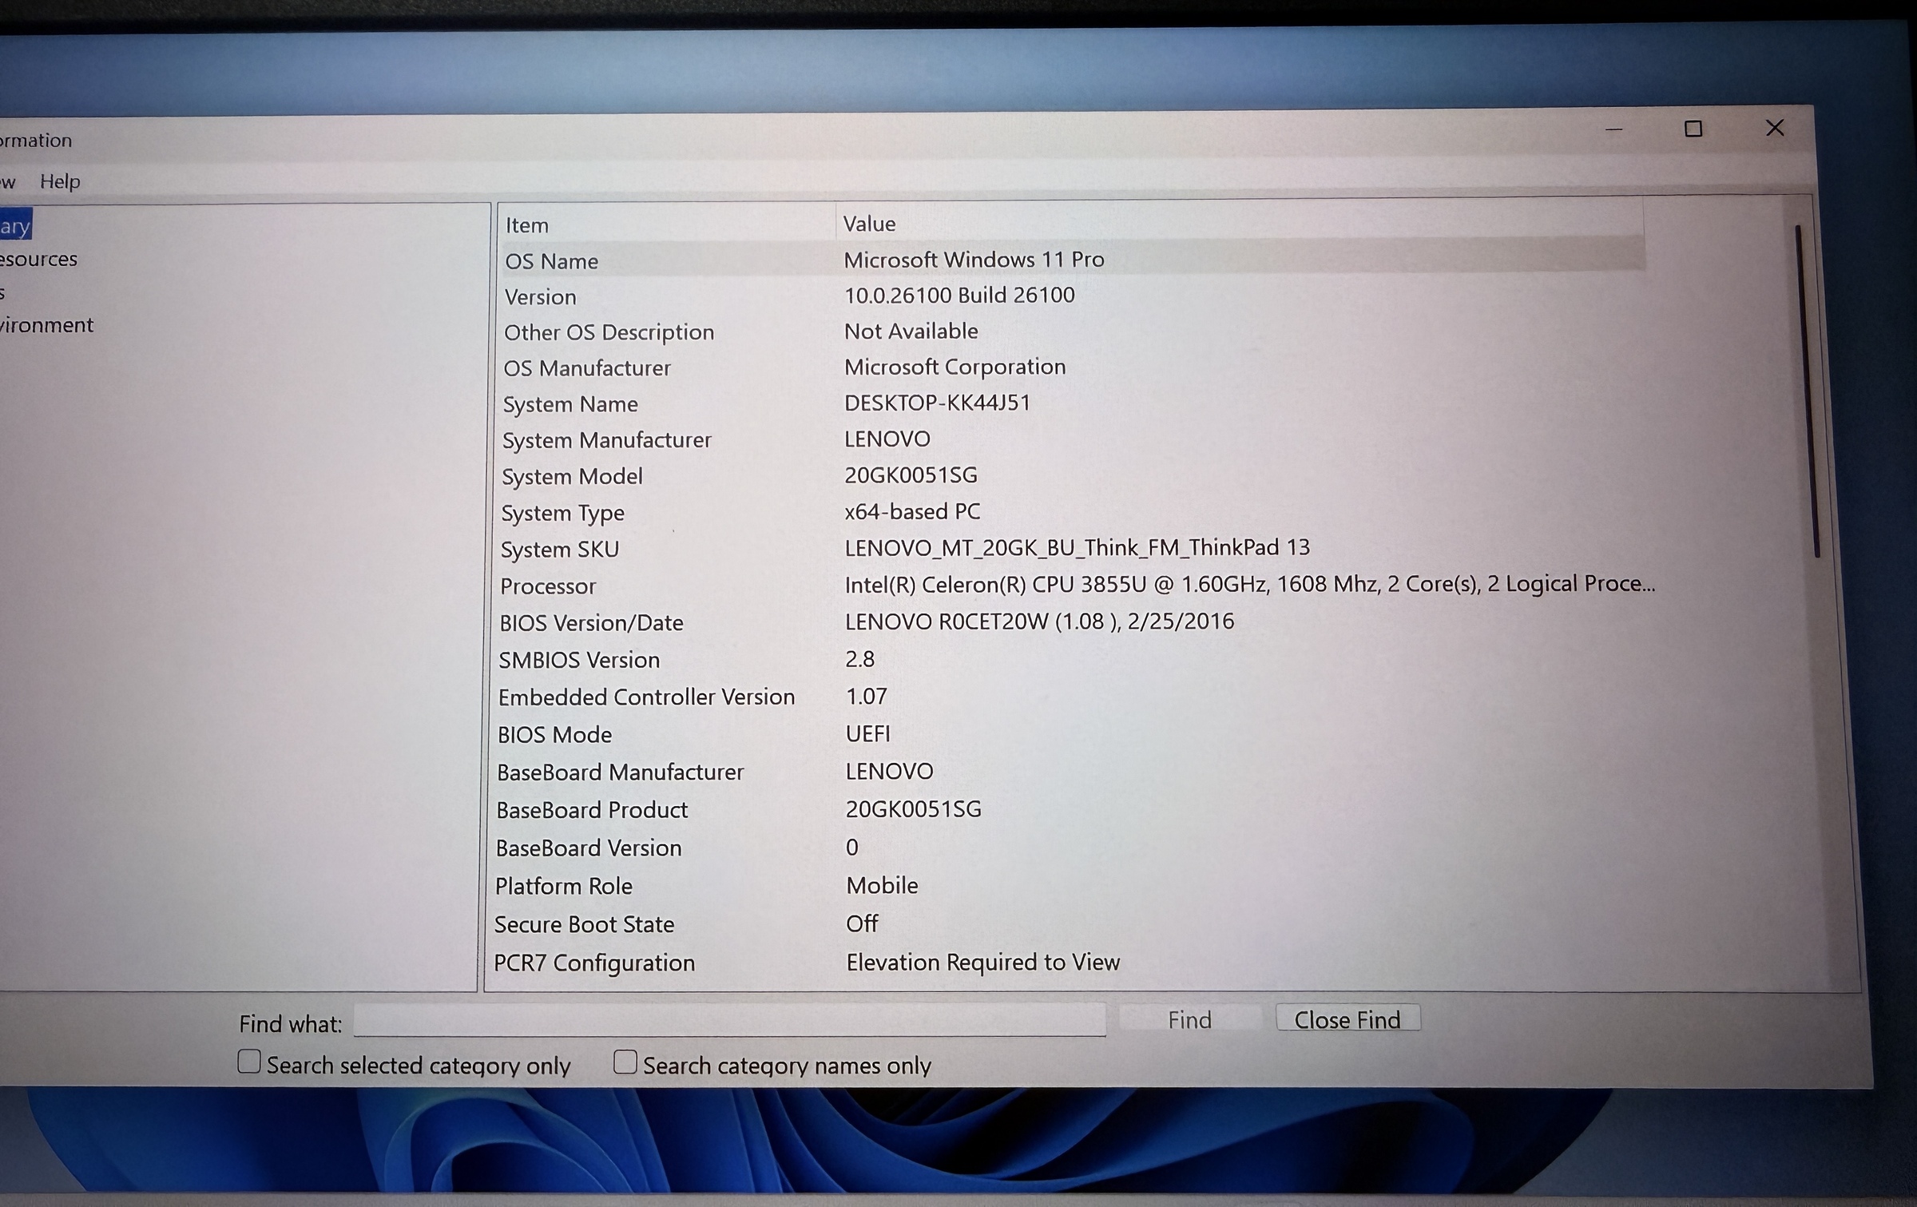Select the BIOS Version/Date row
The height and width of the screenshot is (1207, 1917).
click(591, 623)
